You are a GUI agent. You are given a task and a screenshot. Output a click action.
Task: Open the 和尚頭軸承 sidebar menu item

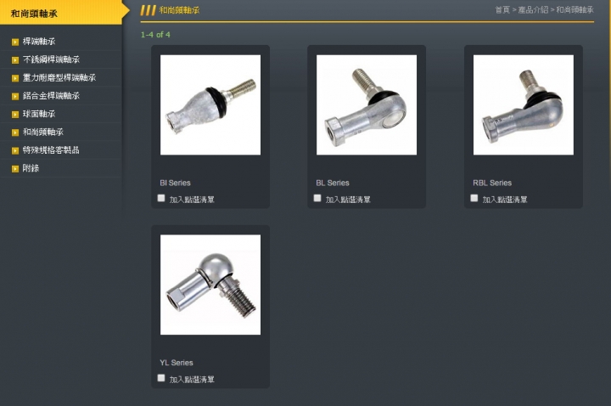click(43, 132)
